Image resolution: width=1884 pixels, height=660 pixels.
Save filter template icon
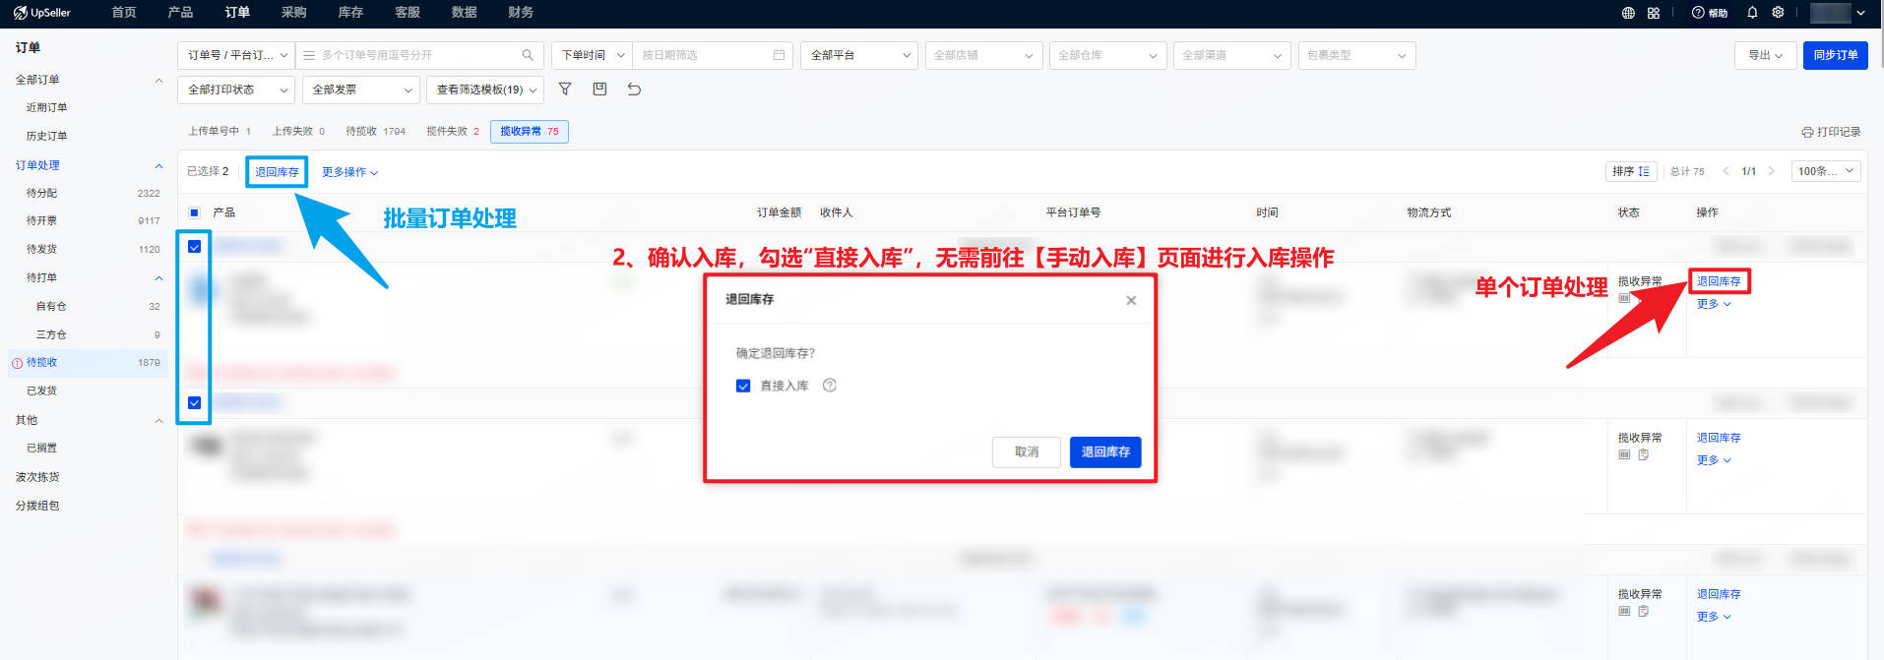coord(599,89)
